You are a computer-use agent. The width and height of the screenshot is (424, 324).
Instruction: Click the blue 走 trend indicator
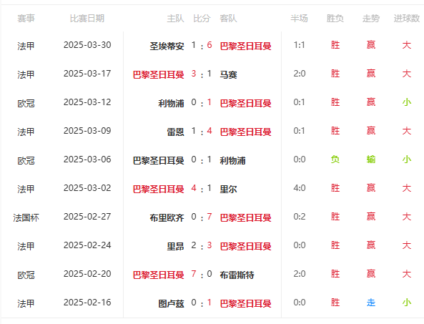370,303
